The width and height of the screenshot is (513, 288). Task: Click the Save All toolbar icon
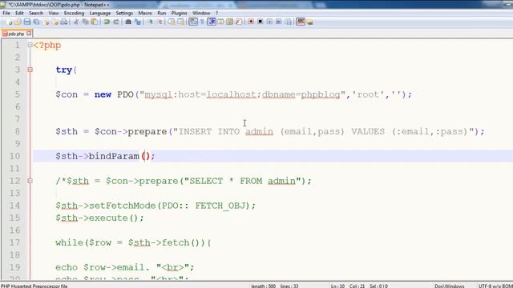(36, 22)
